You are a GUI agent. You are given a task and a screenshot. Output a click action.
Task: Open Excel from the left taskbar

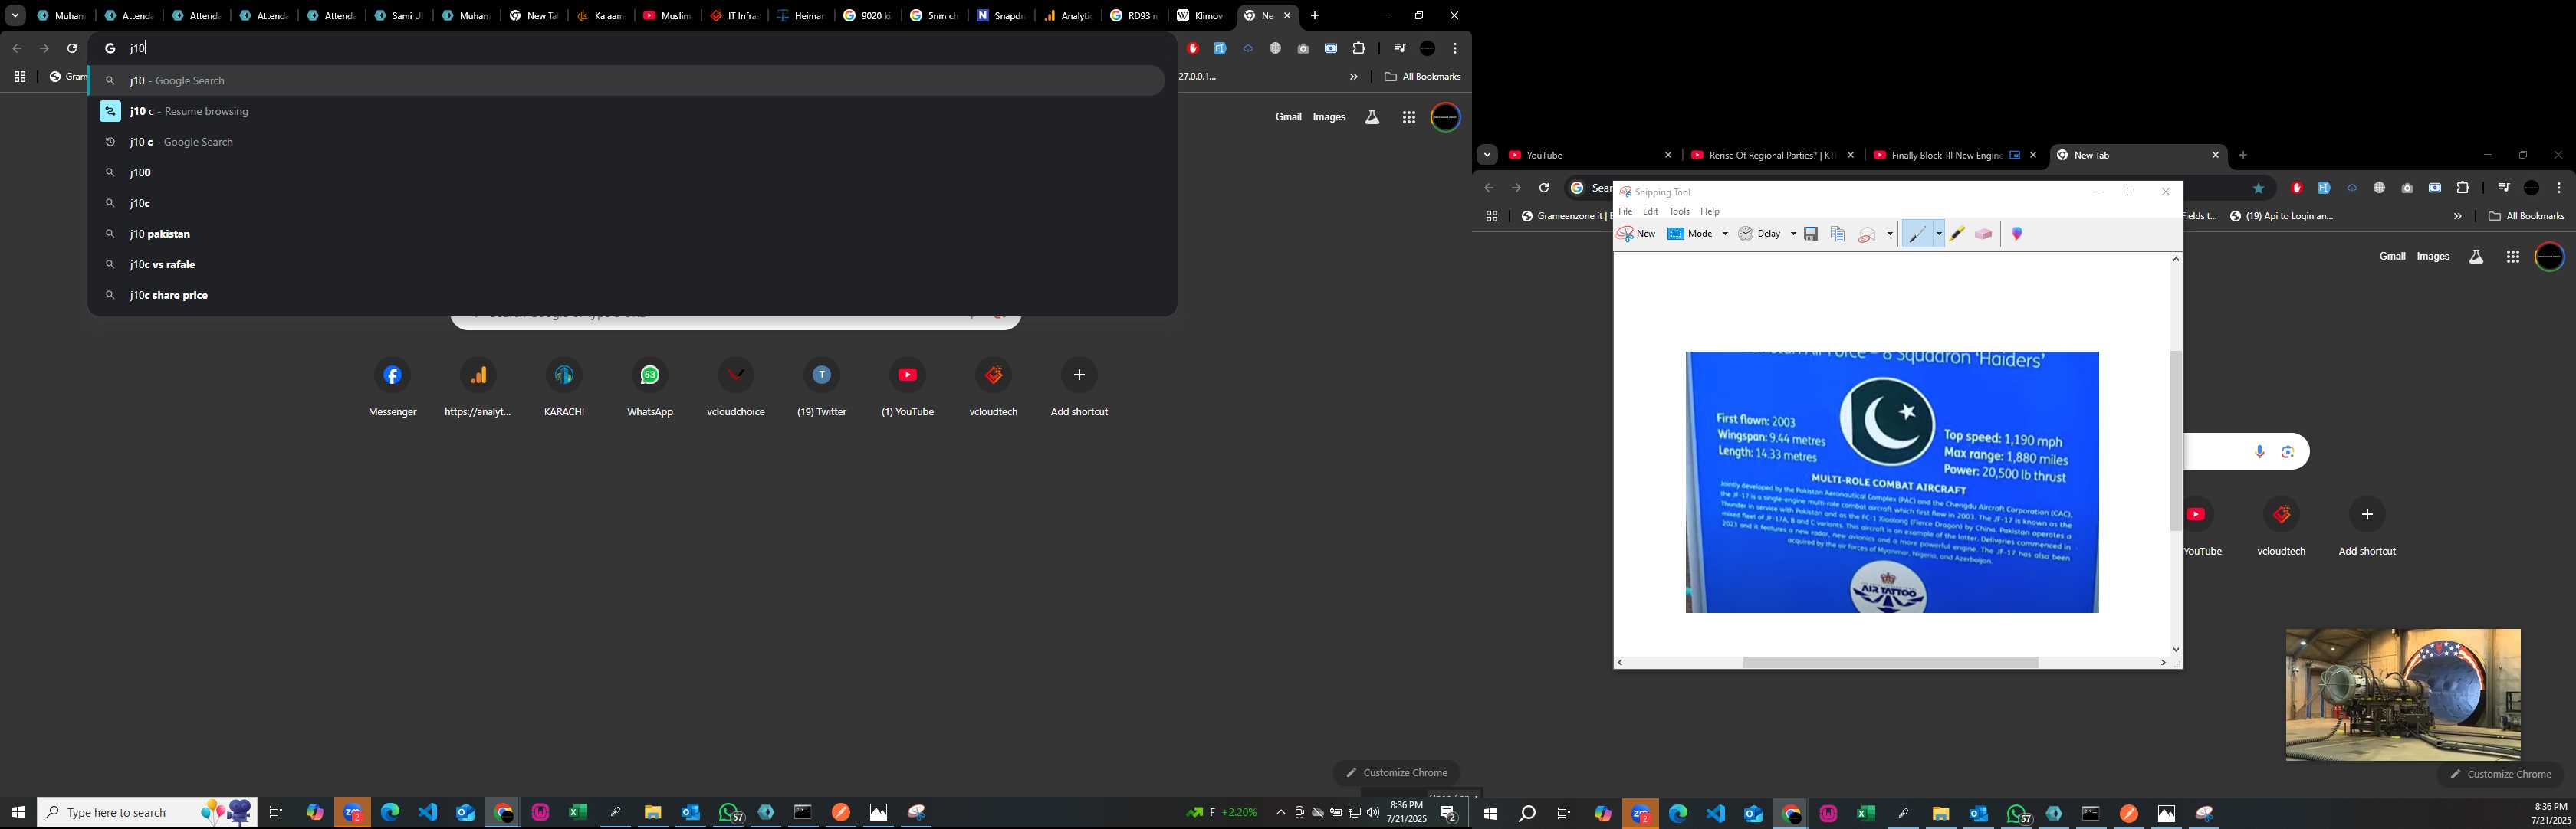578,813
